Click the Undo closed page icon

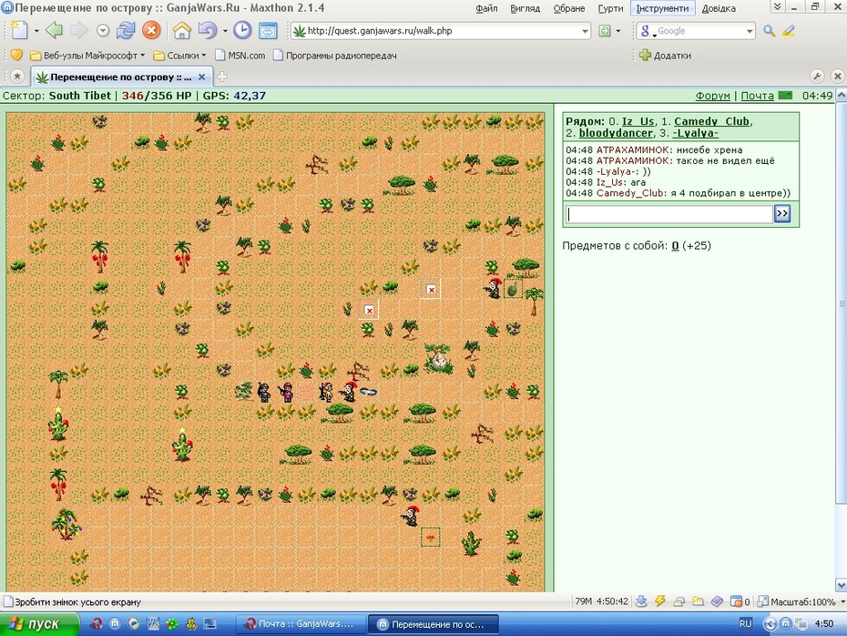208,30
